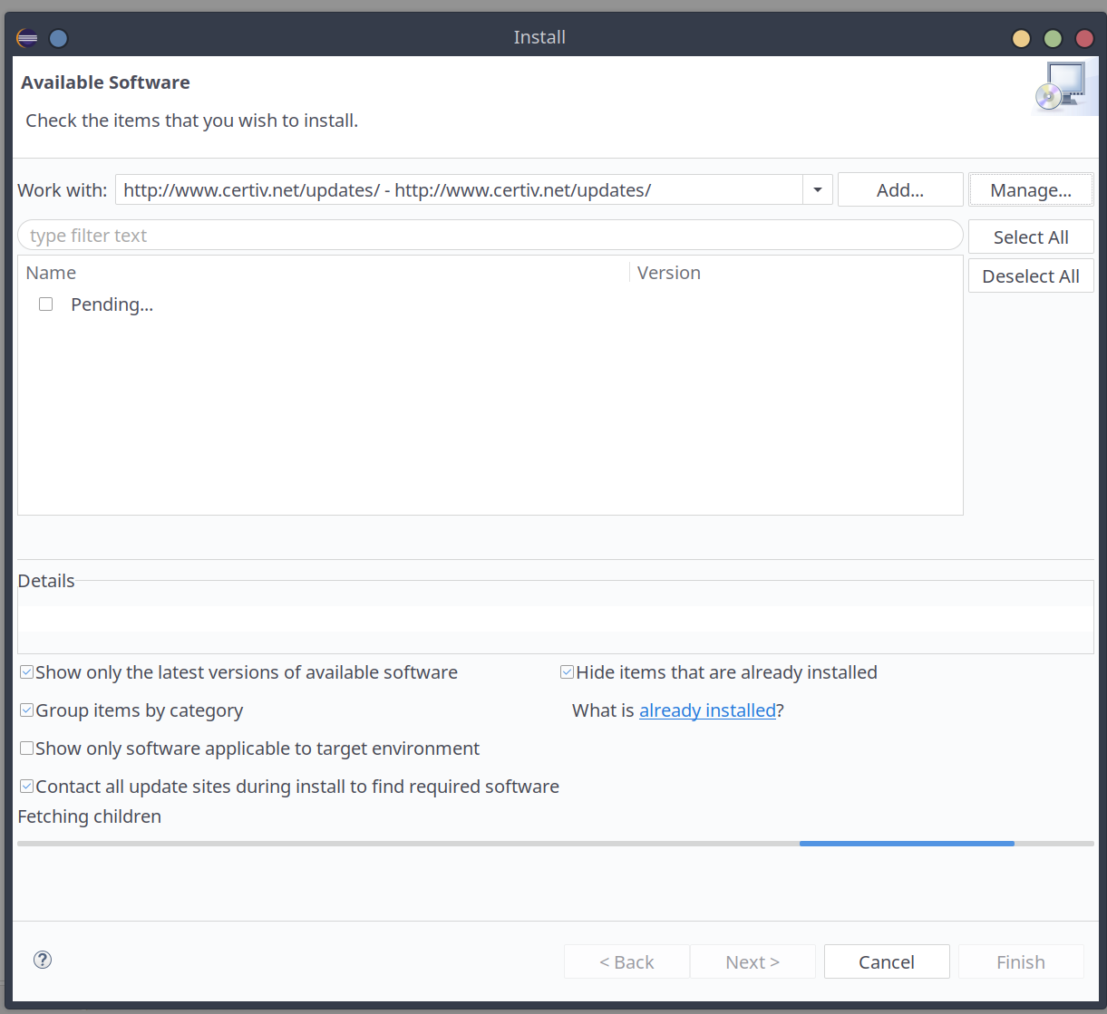Image resolution: width=1107 pixels, height=1014 pixels.
Task: Click the Version column header
Action: coord(668,273)
